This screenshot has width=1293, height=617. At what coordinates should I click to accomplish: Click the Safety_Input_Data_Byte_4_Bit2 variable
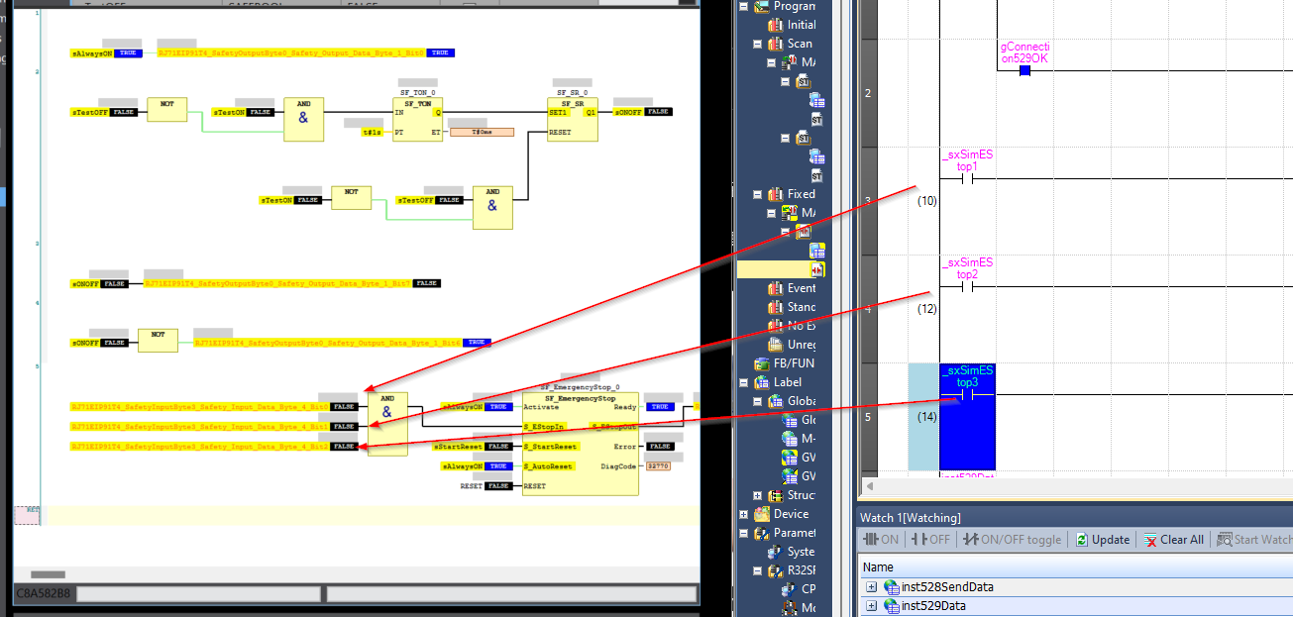[200, 447]
